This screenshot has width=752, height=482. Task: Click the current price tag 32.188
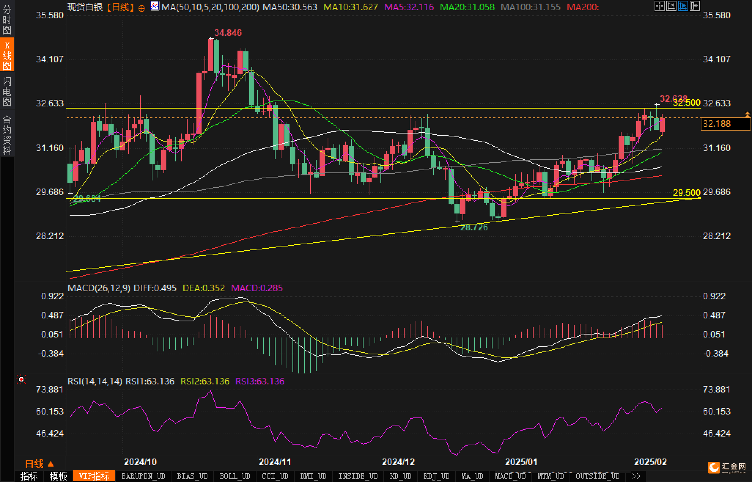click(x=726, y=124)
